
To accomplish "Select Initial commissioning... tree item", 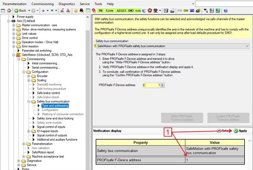I will click(x=46, y=63).
